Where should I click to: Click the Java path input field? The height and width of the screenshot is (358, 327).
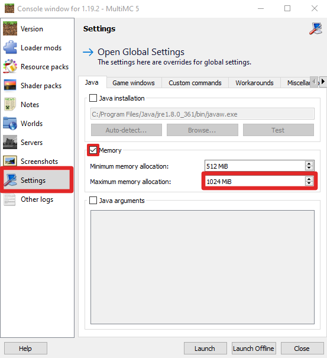(202, 114)
